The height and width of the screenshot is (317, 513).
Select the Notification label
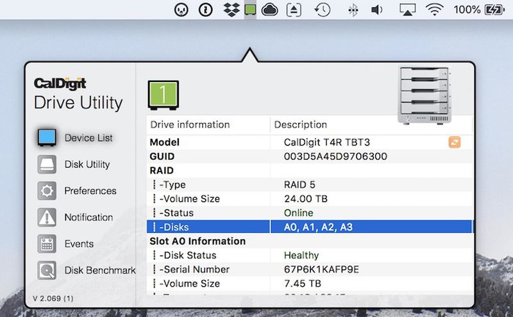click(88, 217)
